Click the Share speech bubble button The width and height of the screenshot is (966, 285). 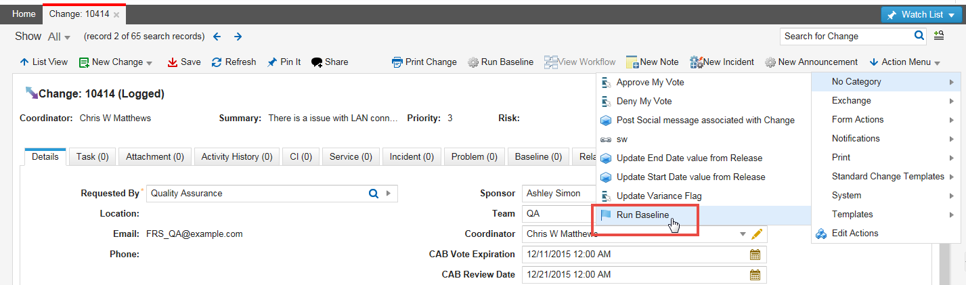coord(330,62)
